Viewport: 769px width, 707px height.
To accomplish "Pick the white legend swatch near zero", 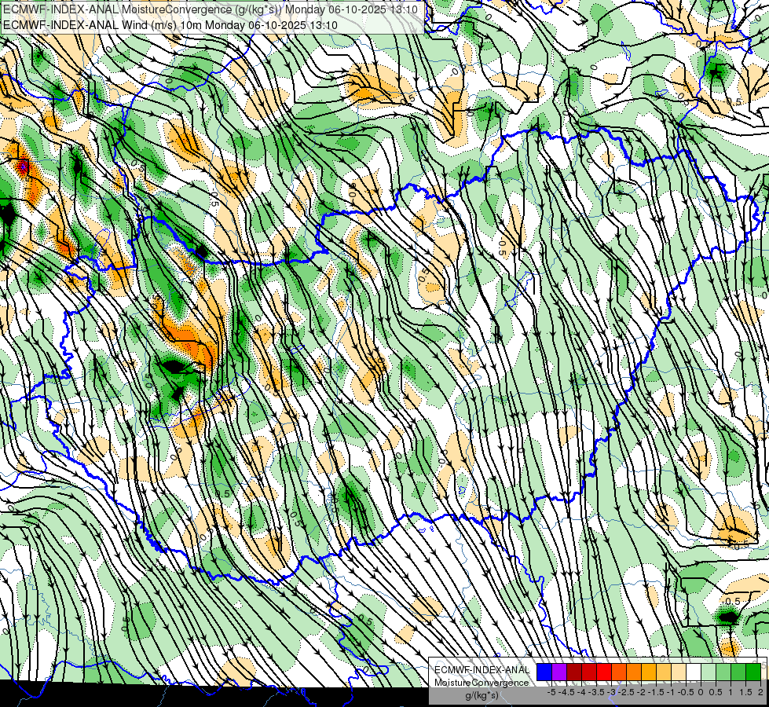I will pyautogui.click(x=694, y=672).
